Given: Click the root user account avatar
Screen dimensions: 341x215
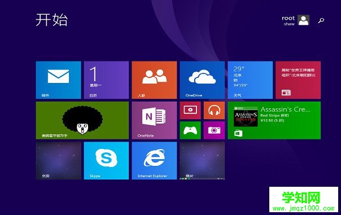Looking at the screenshot, I should [303, 20].
